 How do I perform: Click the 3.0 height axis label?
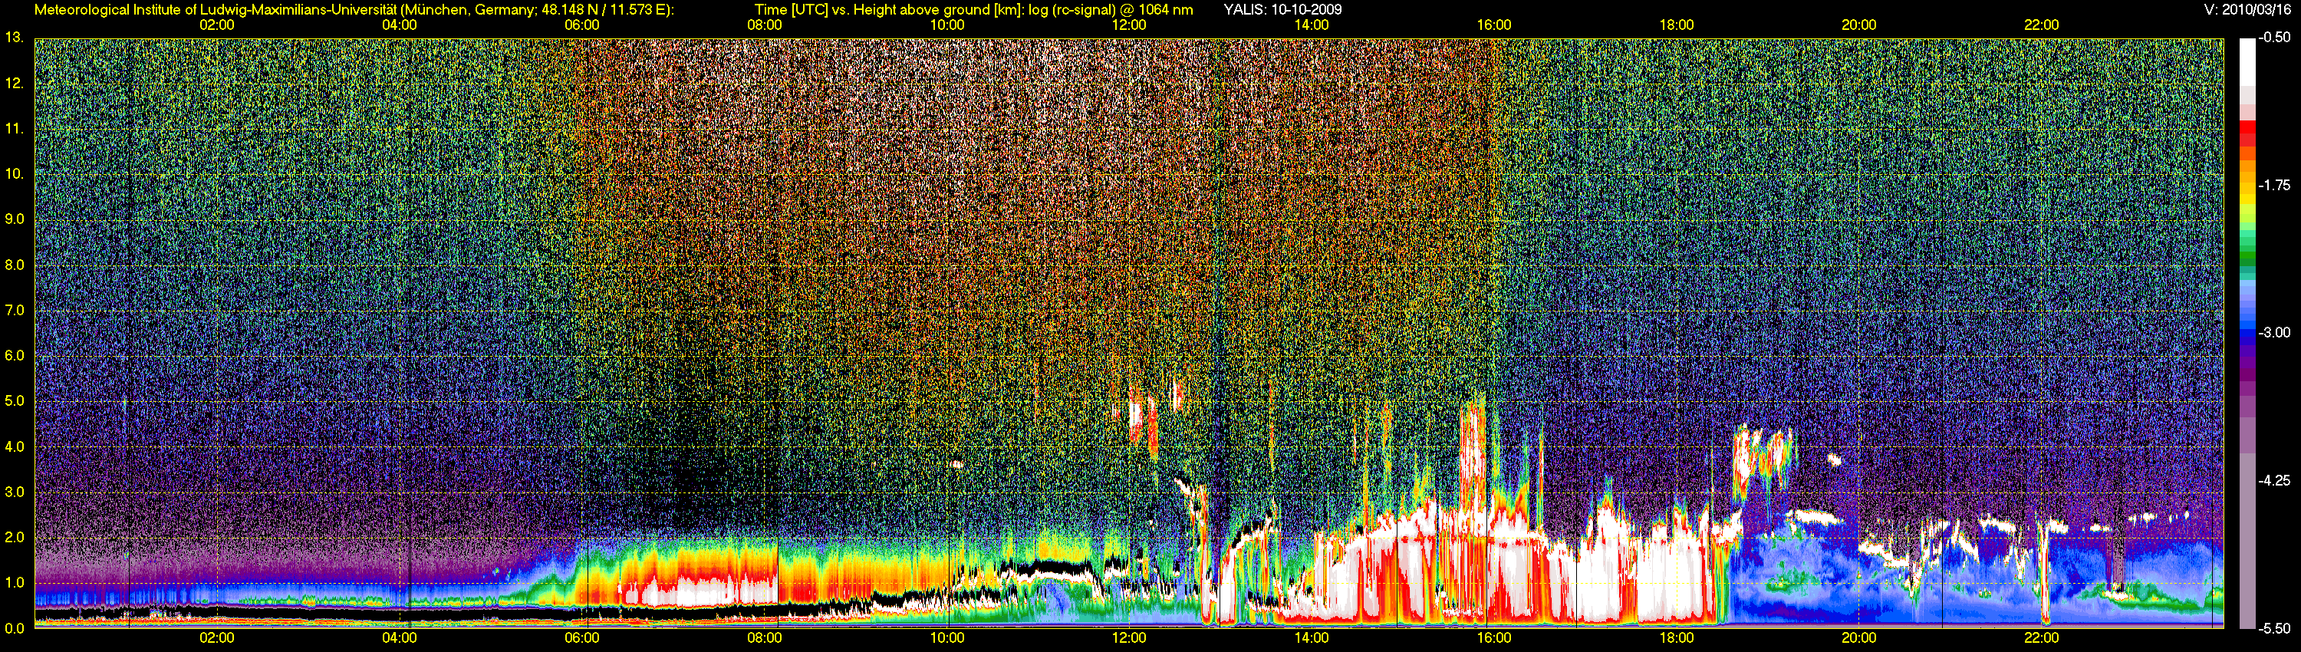coord(15,492)
